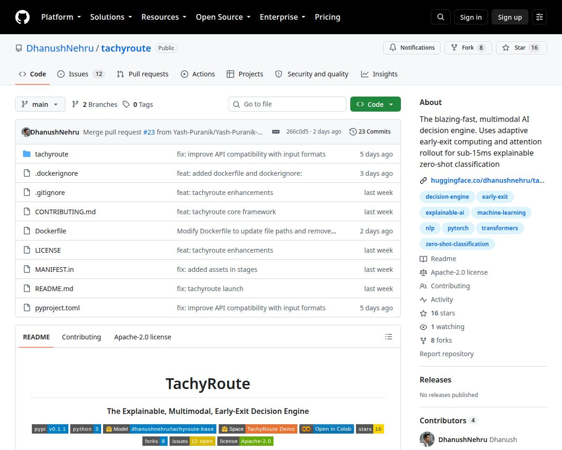Viewport: 562px width, 450px height.
Task: Open the MANIFEST.in file
Action: tap(54, 270)
